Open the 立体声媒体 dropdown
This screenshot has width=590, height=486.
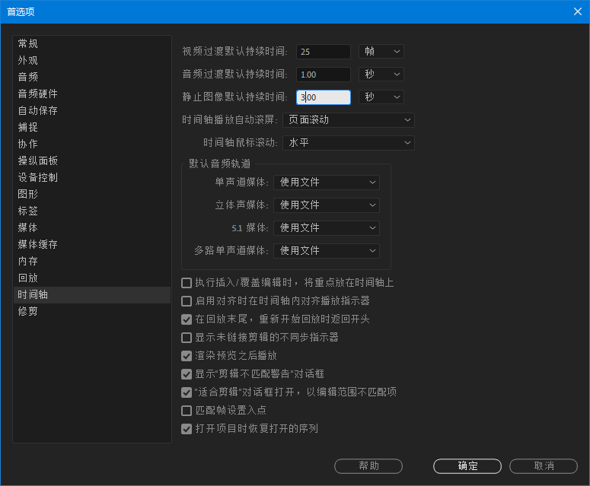pyautogui.click(x=327, y=205)
